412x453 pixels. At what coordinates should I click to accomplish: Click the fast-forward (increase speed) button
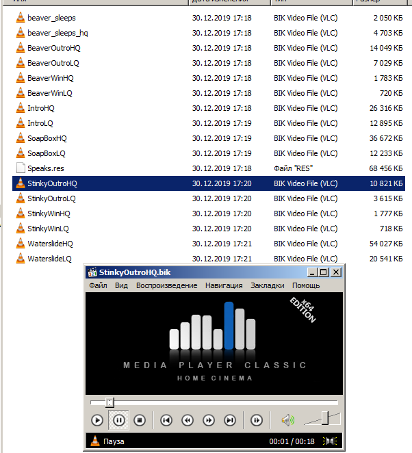[209, 420]
